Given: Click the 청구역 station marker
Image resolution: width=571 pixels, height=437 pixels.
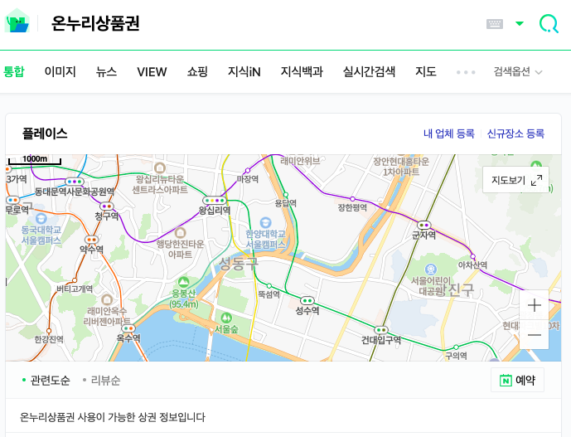Looking at the screenshot, I should coord(107,206).
